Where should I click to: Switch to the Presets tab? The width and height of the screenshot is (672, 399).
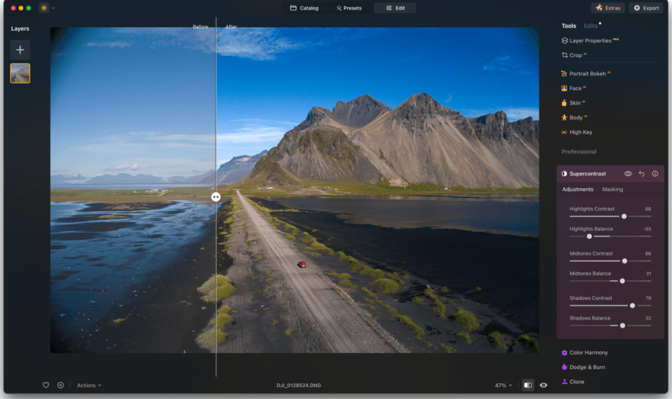[349, 8]
